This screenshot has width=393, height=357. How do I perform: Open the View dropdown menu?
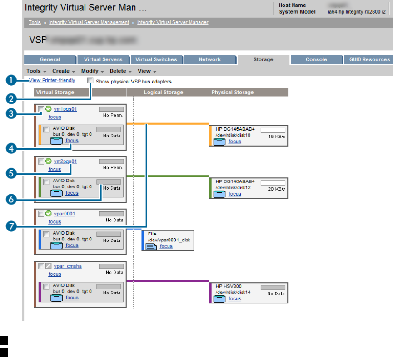point(147,71)
